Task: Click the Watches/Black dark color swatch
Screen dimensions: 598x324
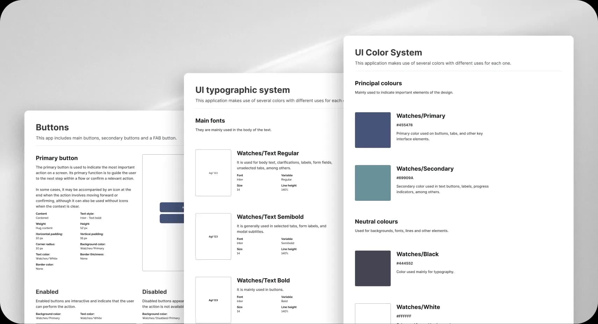Action: 373,268
